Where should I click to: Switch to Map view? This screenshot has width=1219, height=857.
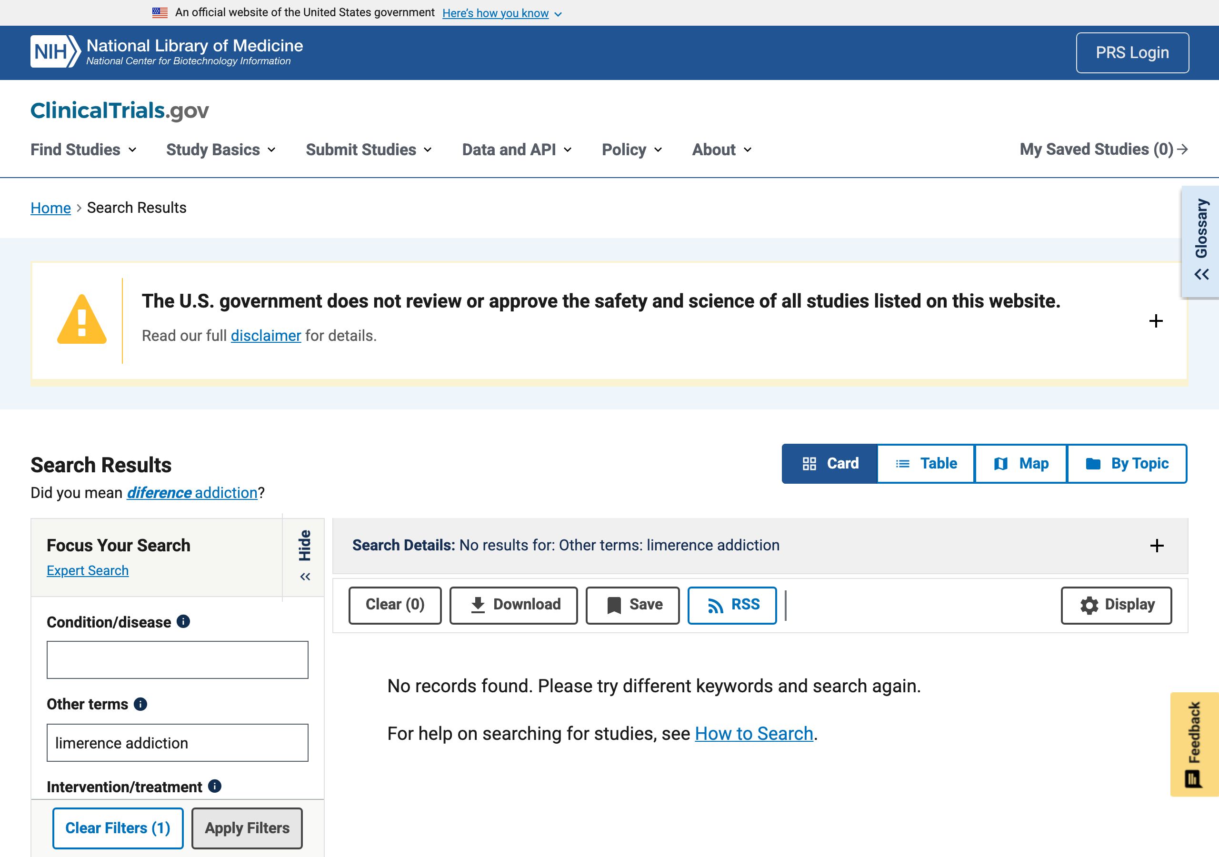[x=1020, y=464]
